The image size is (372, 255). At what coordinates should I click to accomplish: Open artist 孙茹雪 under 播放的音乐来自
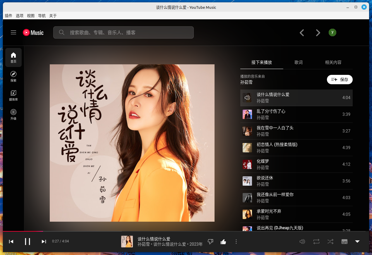246,82
